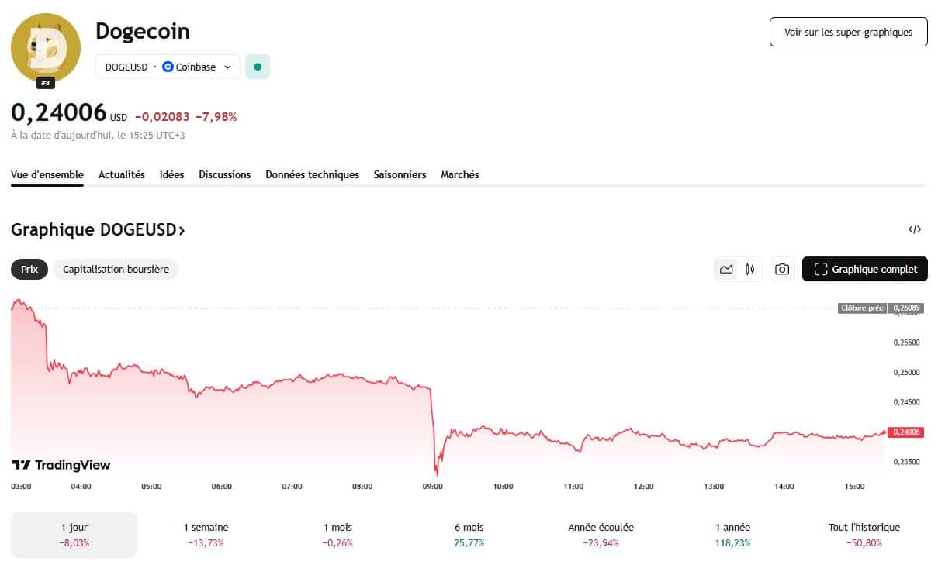The width and height of the screenshot is (945, 568).
Task: Open the Marchés tab
Action: click(x=460, y=174)
